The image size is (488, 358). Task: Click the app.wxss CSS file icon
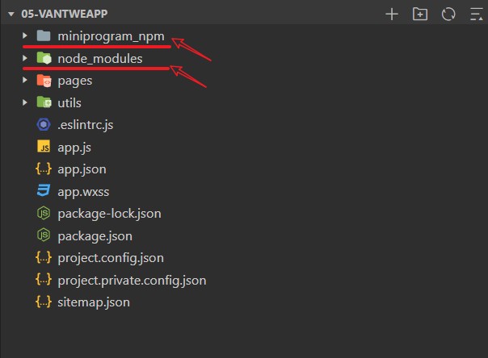(44, 191)
